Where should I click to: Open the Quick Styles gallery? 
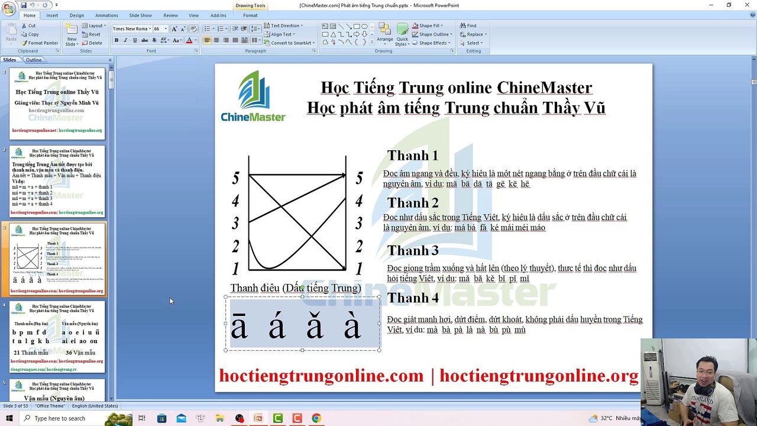click(x=402, y=35)
